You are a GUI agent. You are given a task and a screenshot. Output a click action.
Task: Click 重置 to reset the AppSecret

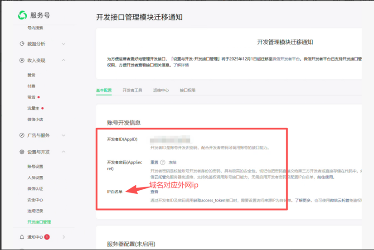coord(154,162)
